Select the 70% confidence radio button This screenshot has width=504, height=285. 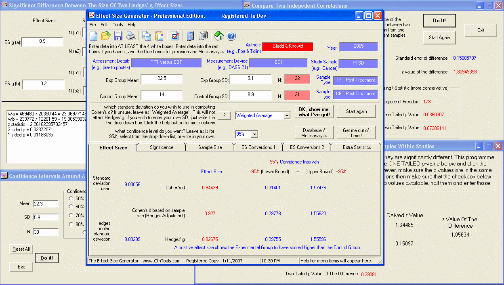click(71, 216)
